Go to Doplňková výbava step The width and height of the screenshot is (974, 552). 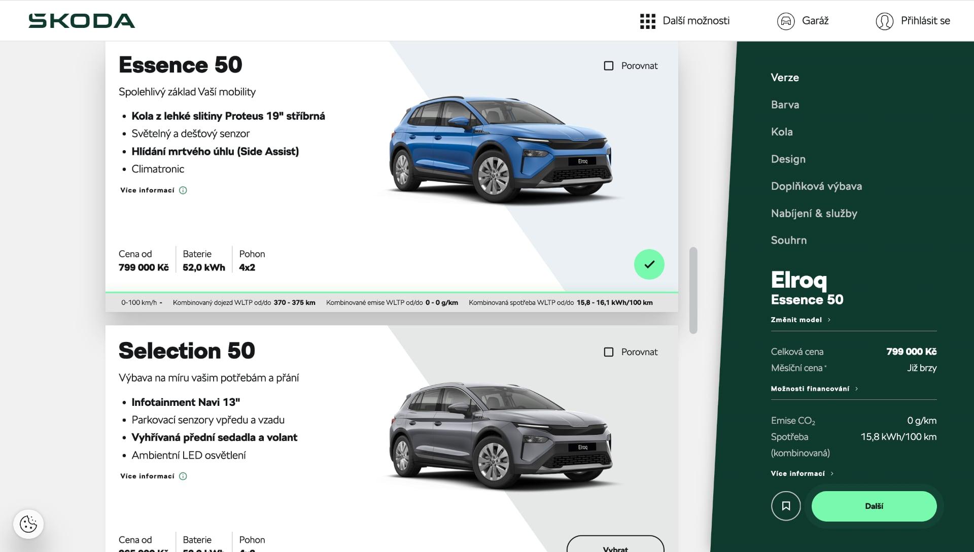pyautogui.click(x=816, y=186)
